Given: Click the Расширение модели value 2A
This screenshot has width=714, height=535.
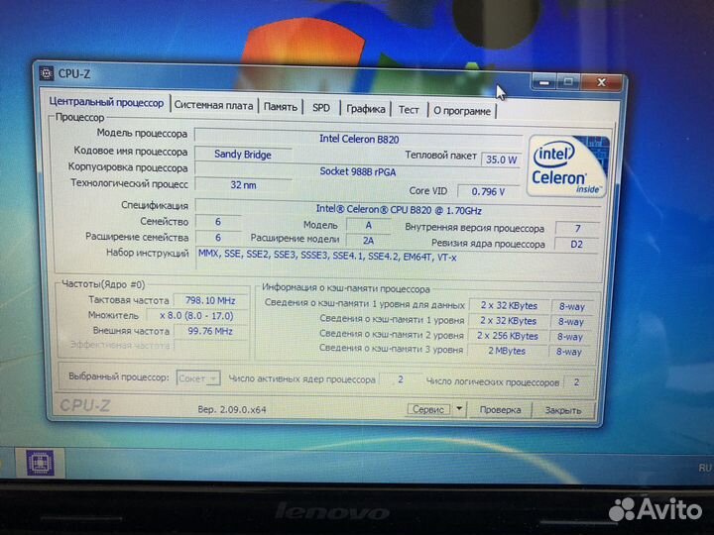Looking at the screenshot, I should click(368, 241).
